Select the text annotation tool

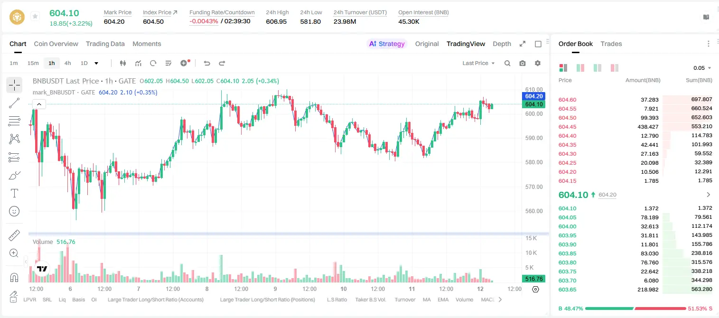pos(14,193)
